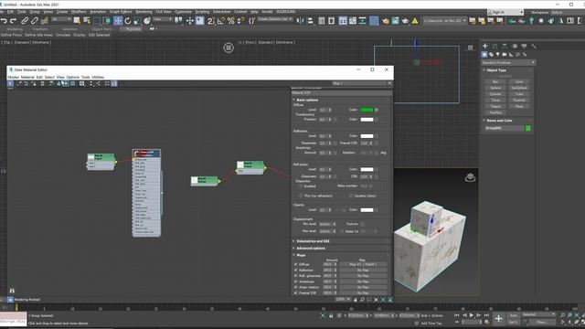Screen dimensions: 585x329
Task: Toggle the Refl. glossiness map checkbox
Action: 296,276
